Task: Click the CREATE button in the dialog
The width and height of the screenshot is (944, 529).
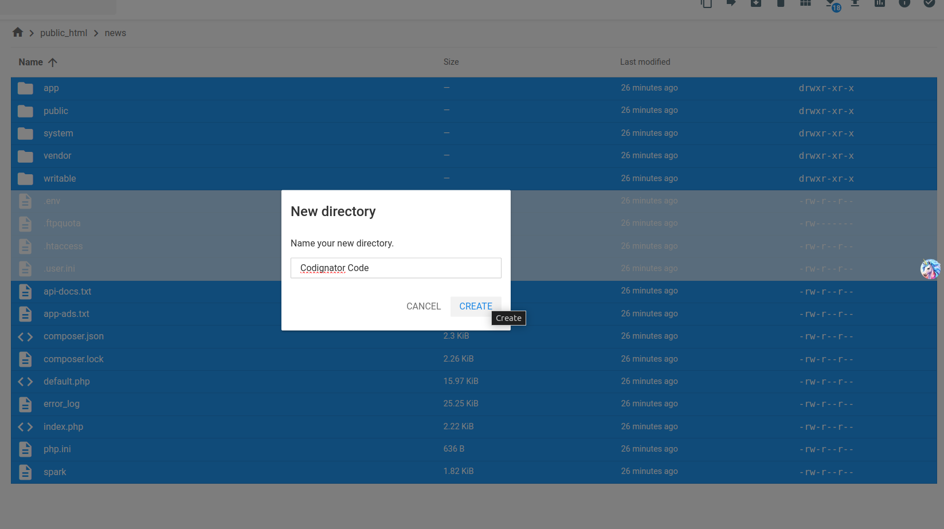Action: coord(475,306)
